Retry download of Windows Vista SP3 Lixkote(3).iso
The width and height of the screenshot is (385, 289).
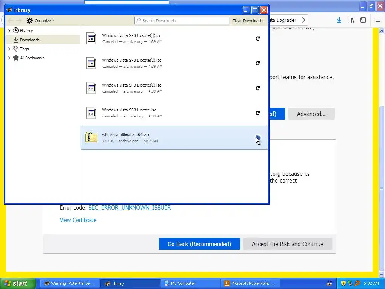pyautogui.click(x=258, y=38)
